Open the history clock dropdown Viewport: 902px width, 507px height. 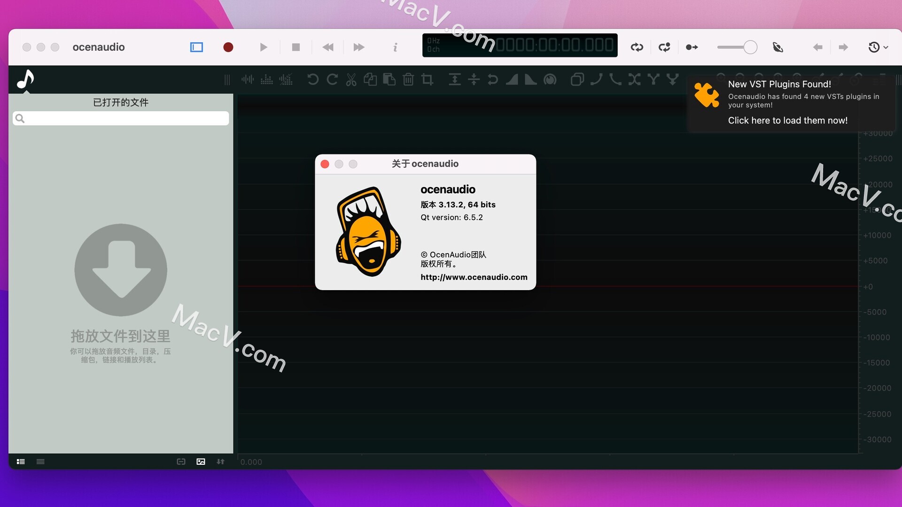click(x=878, y=47)
